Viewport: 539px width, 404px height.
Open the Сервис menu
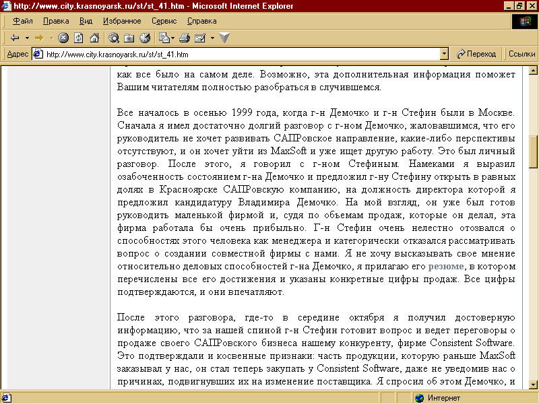[x=164, y=21]
